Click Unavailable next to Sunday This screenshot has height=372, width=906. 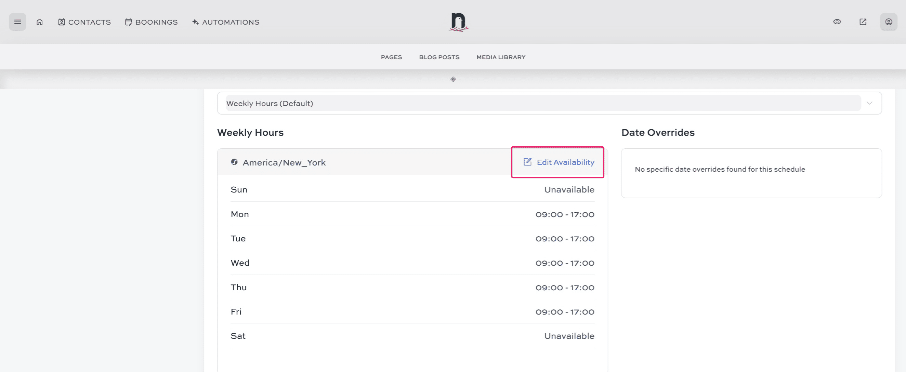(569, 189)
